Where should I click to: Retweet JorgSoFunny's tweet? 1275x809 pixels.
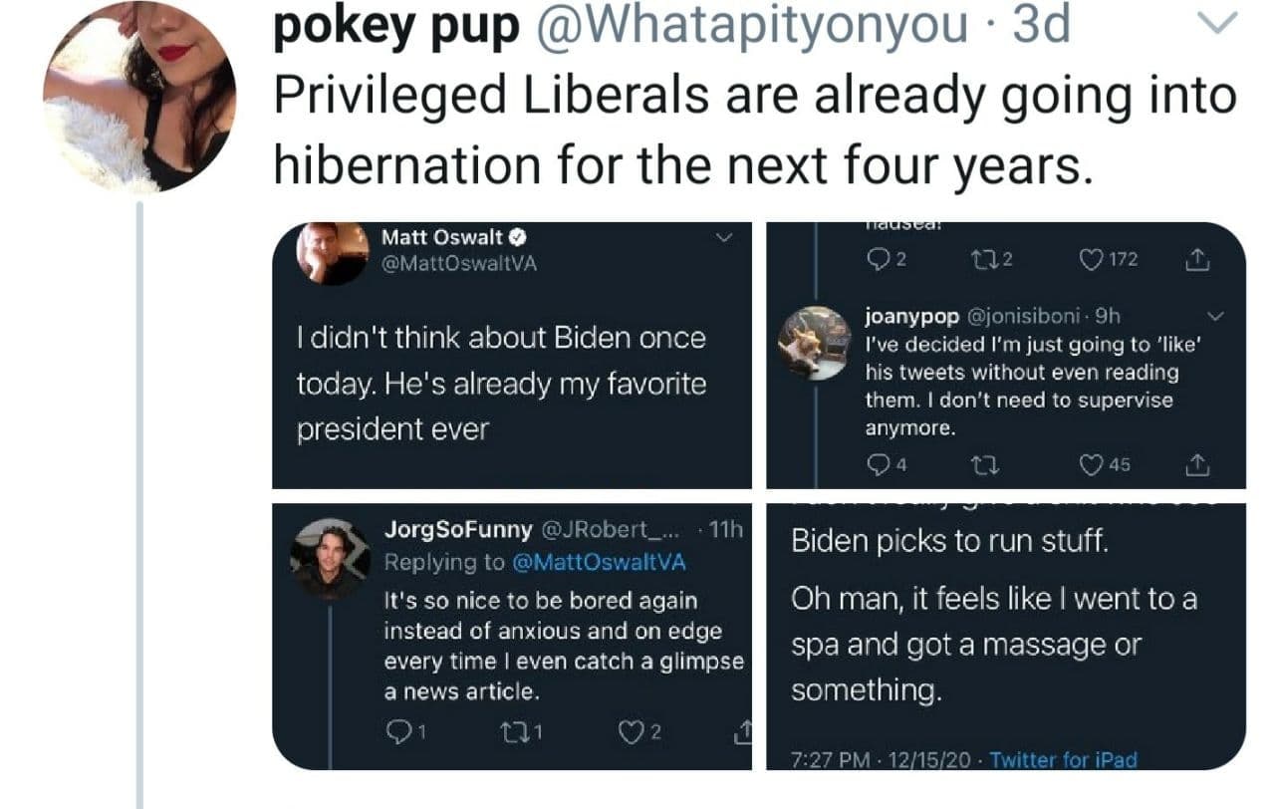(511, 732)
